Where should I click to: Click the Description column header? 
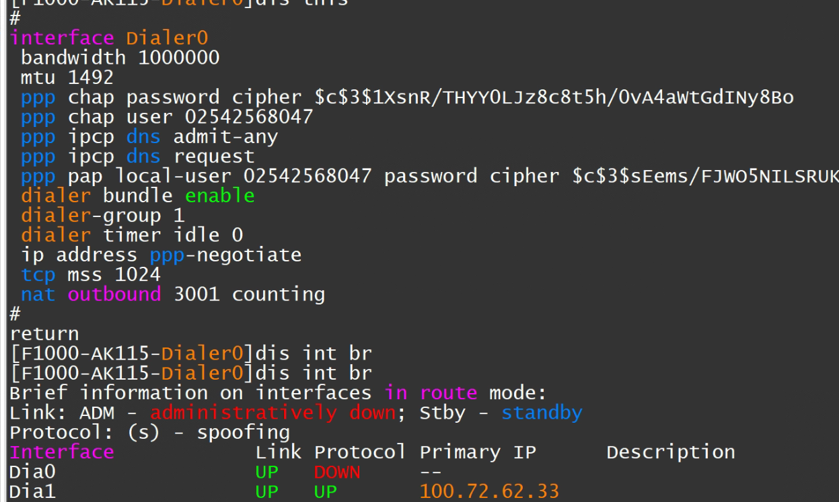pyautogui.click(x=670, y=452)
